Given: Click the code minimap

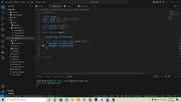Looking at the screenshot, I should click(174, 15).
